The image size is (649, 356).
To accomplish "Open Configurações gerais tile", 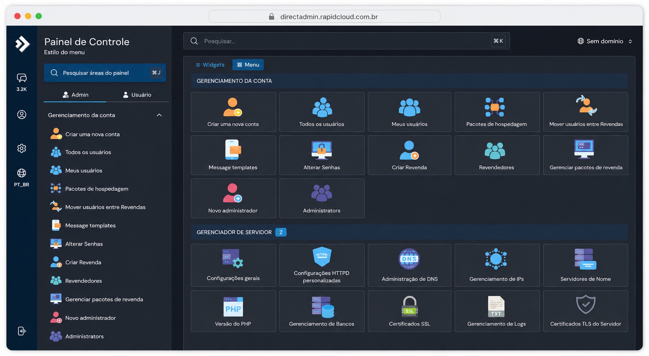I will (233, 265).
